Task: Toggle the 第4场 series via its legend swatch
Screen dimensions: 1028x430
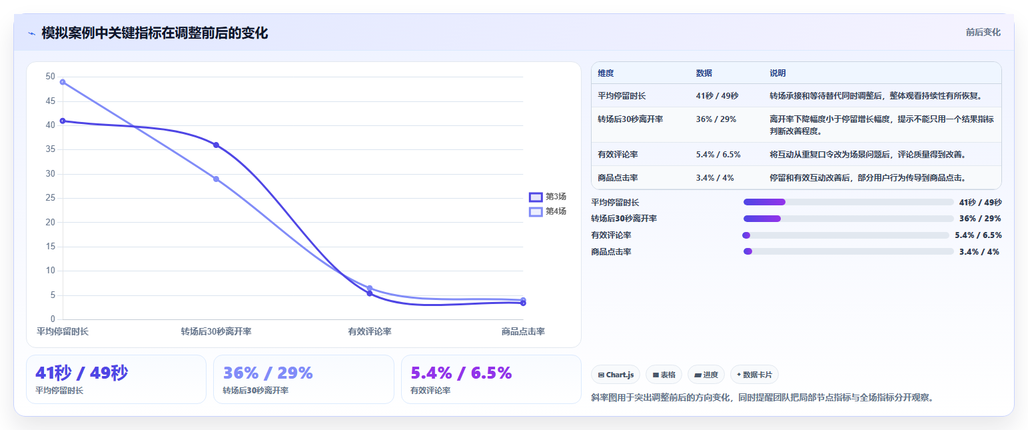Action: 536,211
